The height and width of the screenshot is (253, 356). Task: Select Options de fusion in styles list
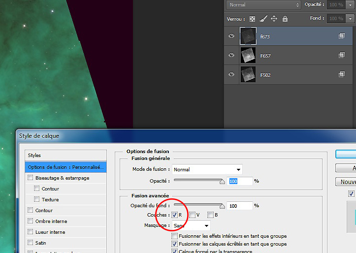coord(65,167)
